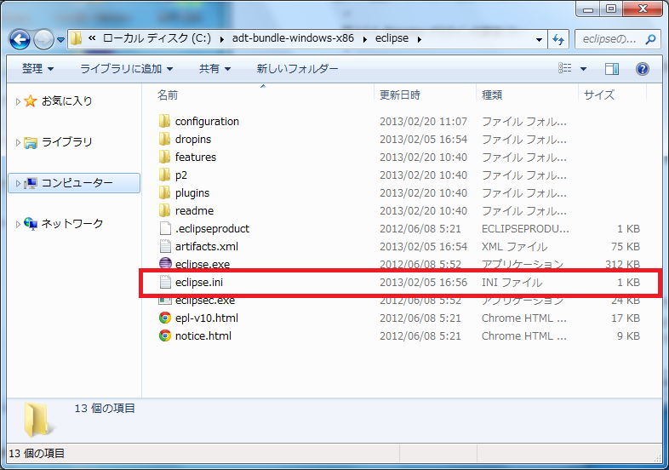Viewport: 669px width, 470px height.
Task: Click the file name notice.html
Action: [x=203, y=336]
